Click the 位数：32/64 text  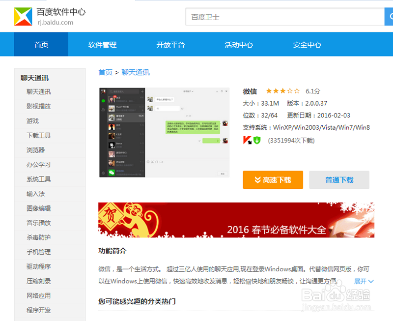click(260, 116)
